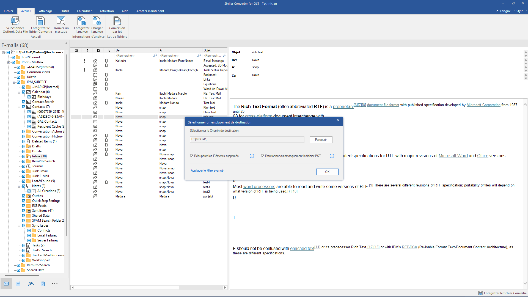
Task: Select the Madara punjabi email row
Action: 149,196
